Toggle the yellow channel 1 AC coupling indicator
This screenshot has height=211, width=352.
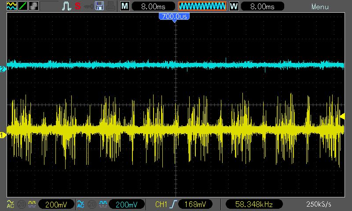10,204
